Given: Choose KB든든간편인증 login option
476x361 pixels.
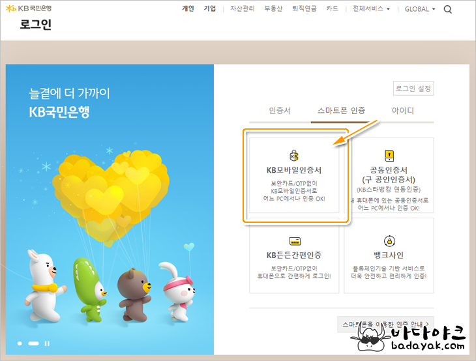Looking at the screenshot, I should coord(294,255).
